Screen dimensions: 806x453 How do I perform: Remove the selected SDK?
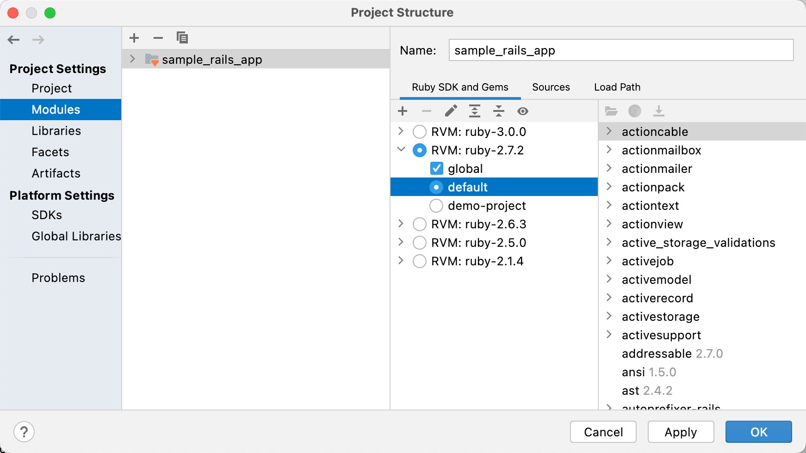click(x=427, y=111)
